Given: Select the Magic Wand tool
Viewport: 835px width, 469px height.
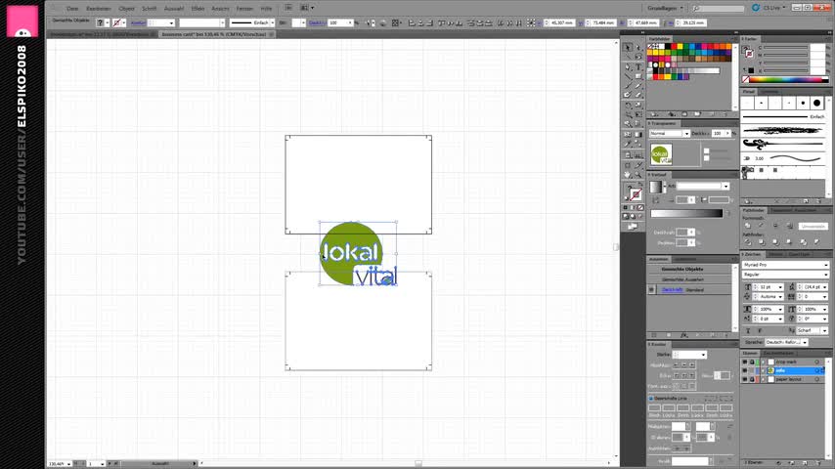Looking at the screenshot, I should coord(628,57).
